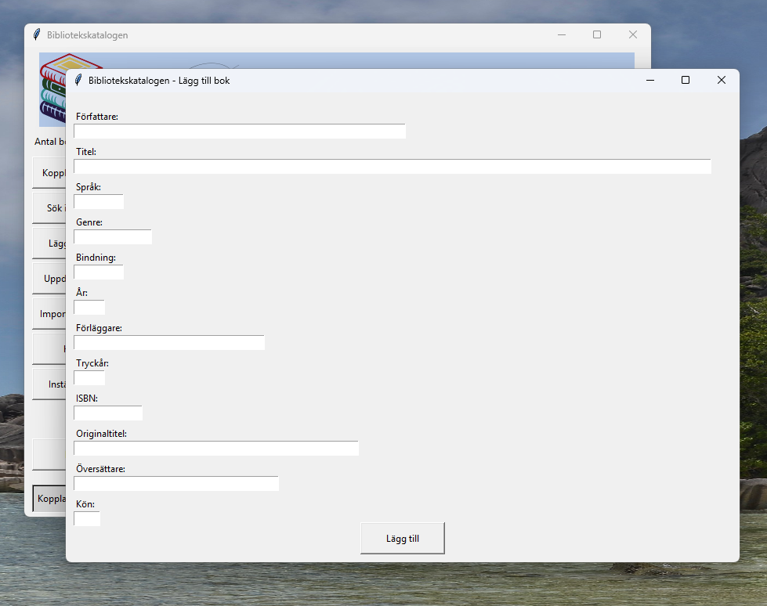Select the Kön entry box

[87, 518]
